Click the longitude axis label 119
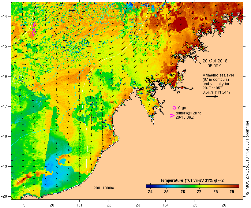Screen dimensions: 251x208 point(22,205)
